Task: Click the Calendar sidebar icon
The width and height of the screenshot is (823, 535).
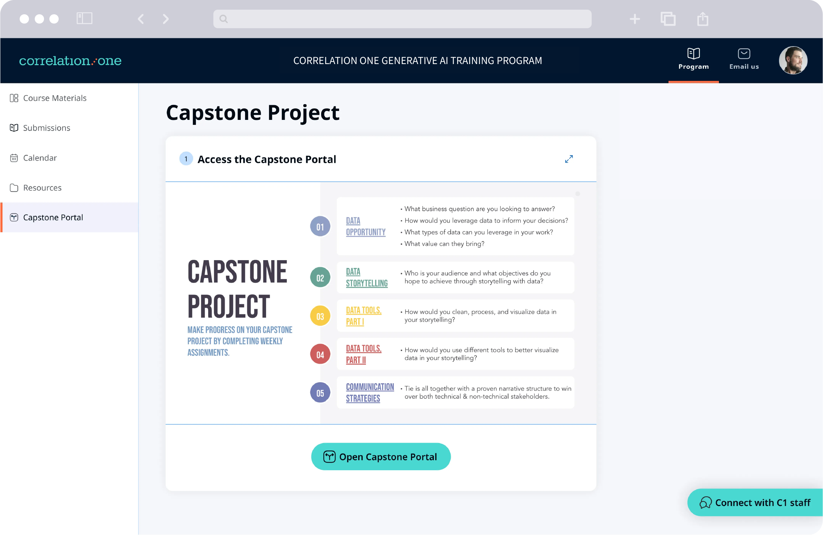Action: (x=14, y=157)
